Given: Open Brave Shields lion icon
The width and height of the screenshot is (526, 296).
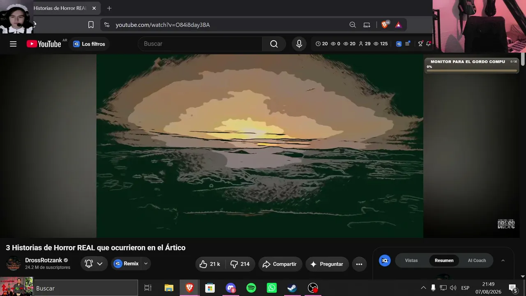Looking at the screenshot, I should tap(385, 25).
